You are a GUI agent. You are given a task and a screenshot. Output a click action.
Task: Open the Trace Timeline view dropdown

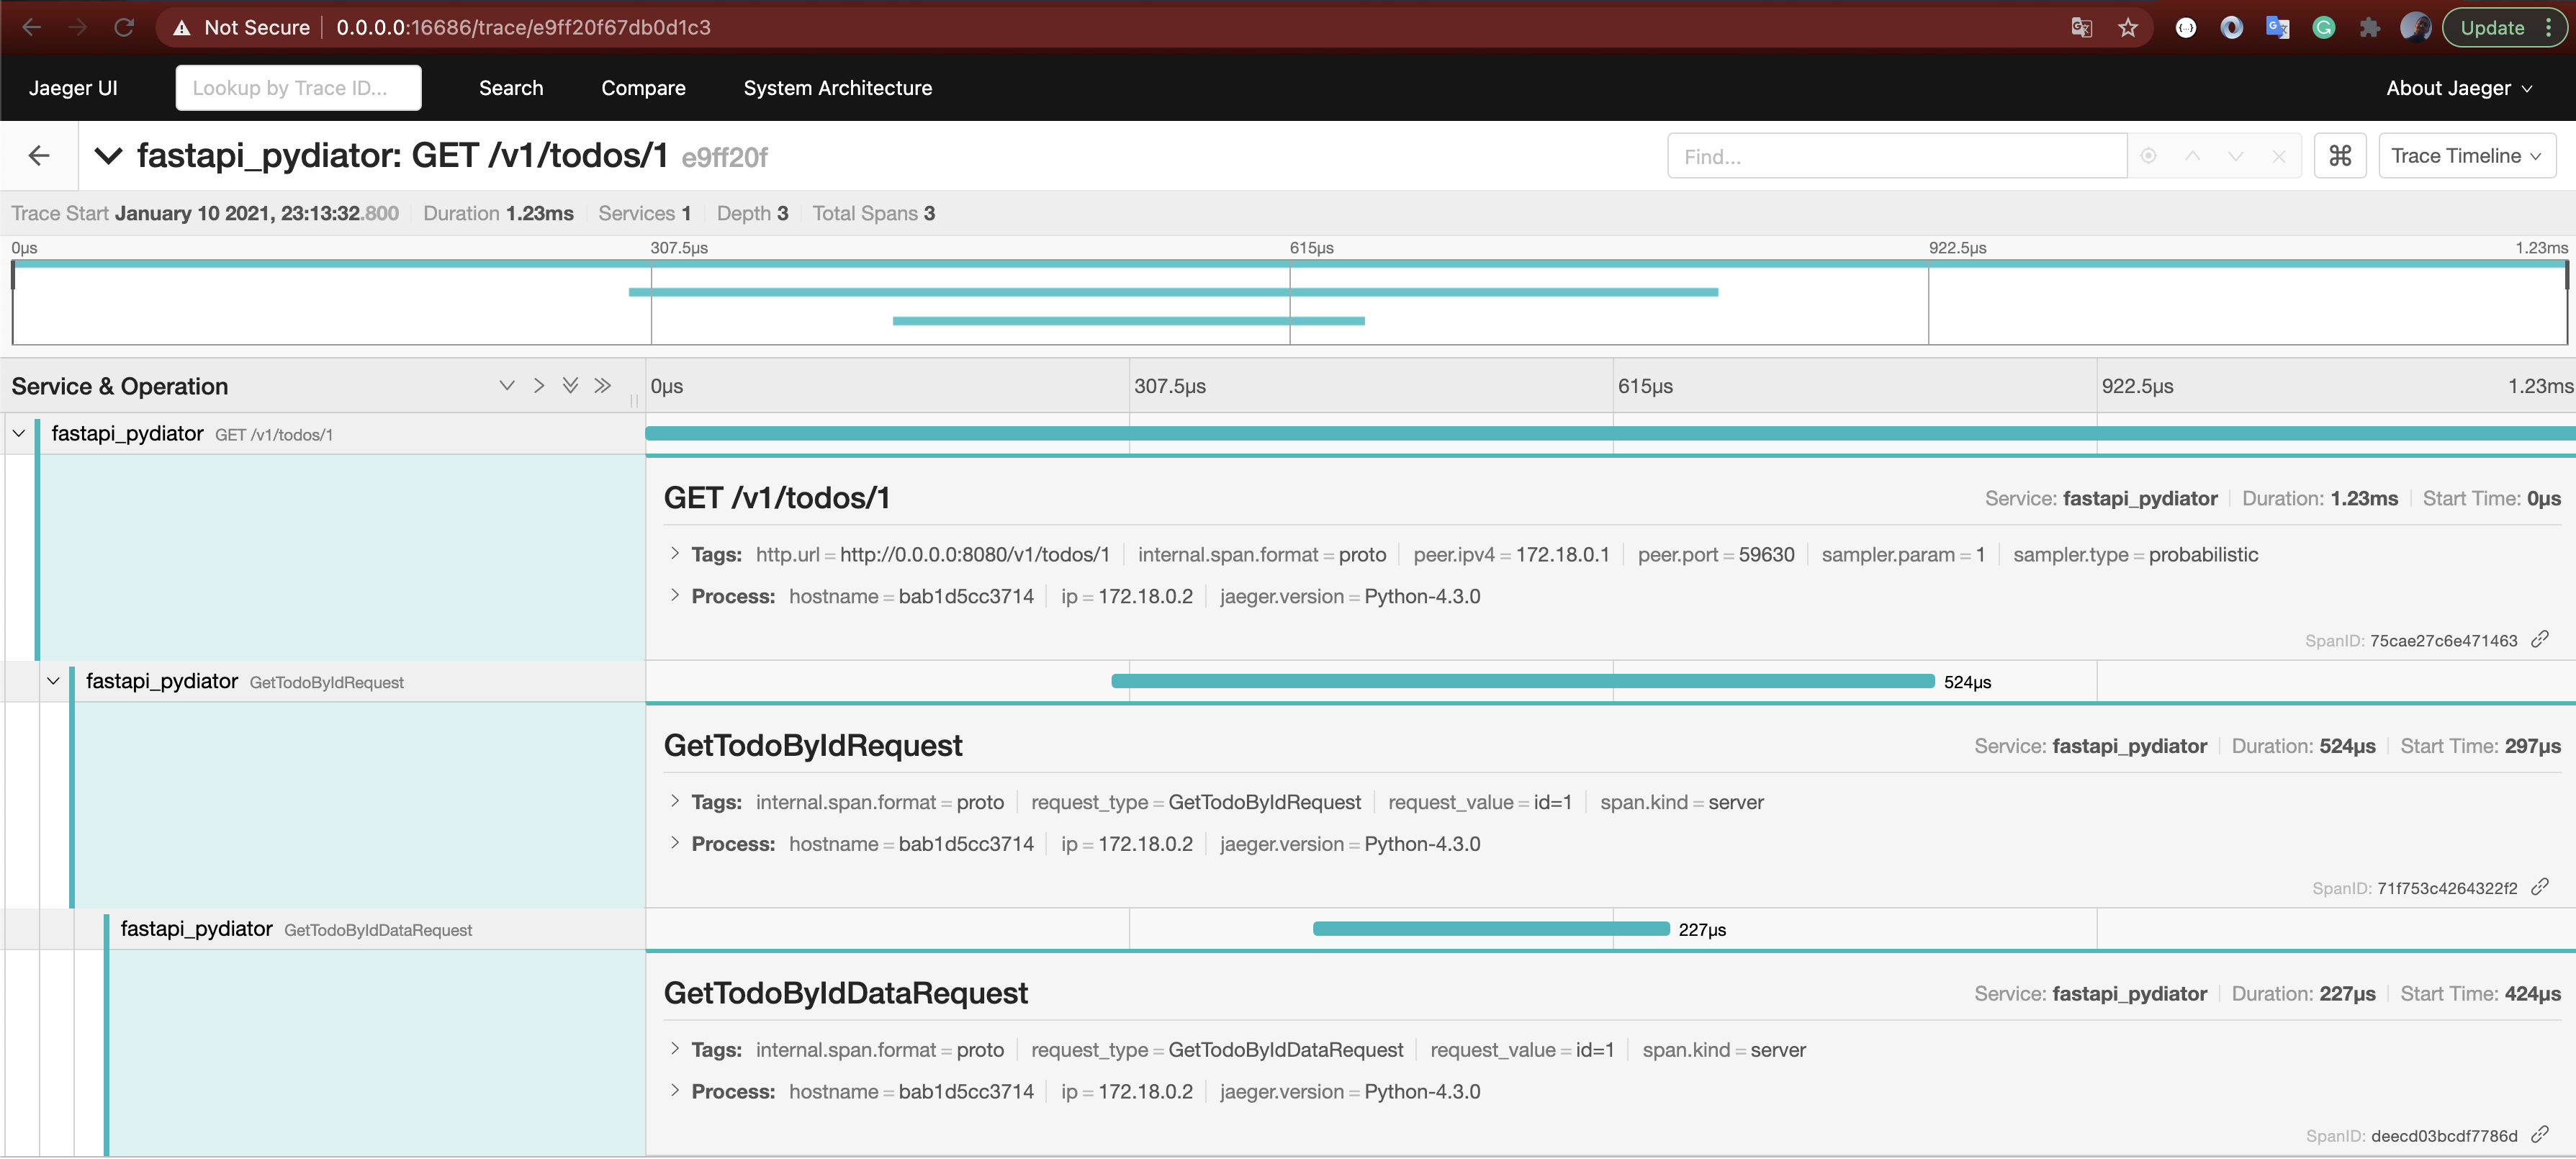2466,156
